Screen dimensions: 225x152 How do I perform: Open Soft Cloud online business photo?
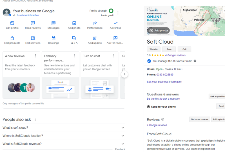coord(159,21)
